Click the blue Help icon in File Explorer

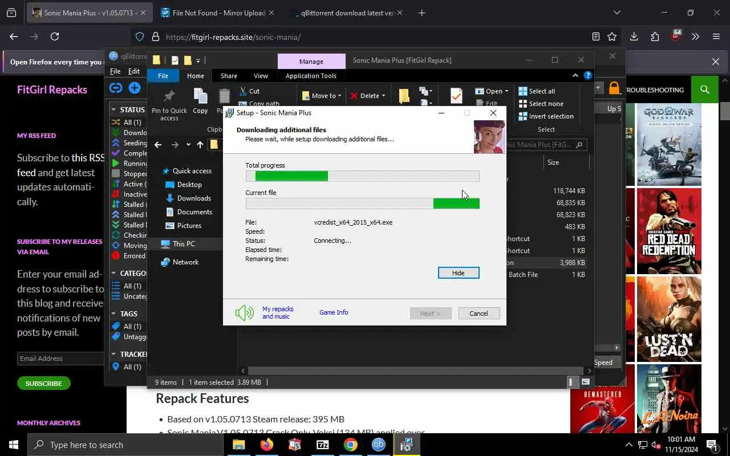coord(588,75)
